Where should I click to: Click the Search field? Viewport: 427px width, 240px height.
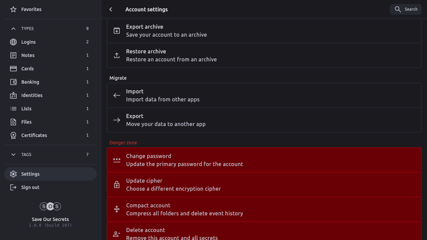tap(406, 9)
